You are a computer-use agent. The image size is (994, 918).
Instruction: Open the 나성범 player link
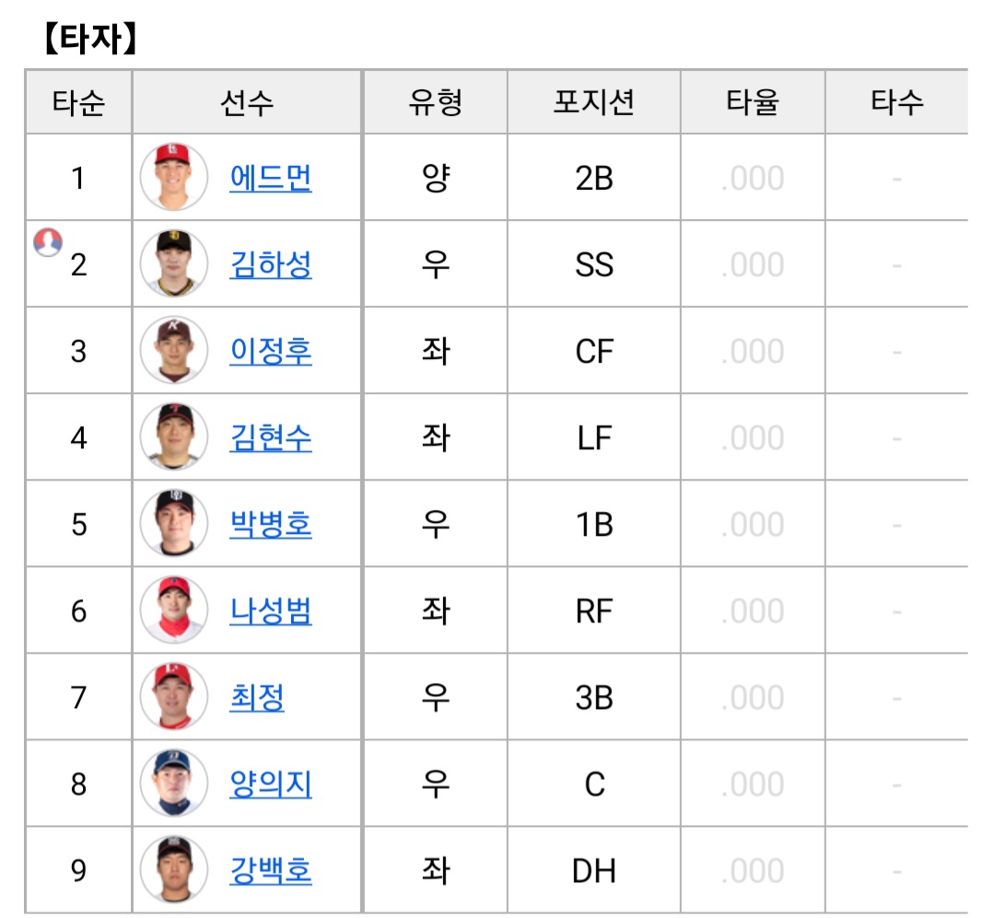point(271,611)
